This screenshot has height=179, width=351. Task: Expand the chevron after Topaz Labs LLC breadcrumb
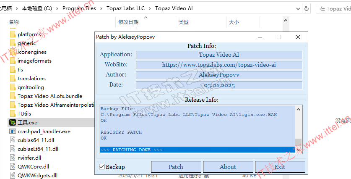150,9
